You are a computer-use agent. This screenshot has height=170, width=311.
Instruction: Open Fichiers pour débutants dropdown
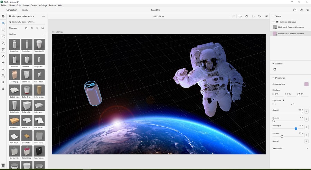coord(22,16)
